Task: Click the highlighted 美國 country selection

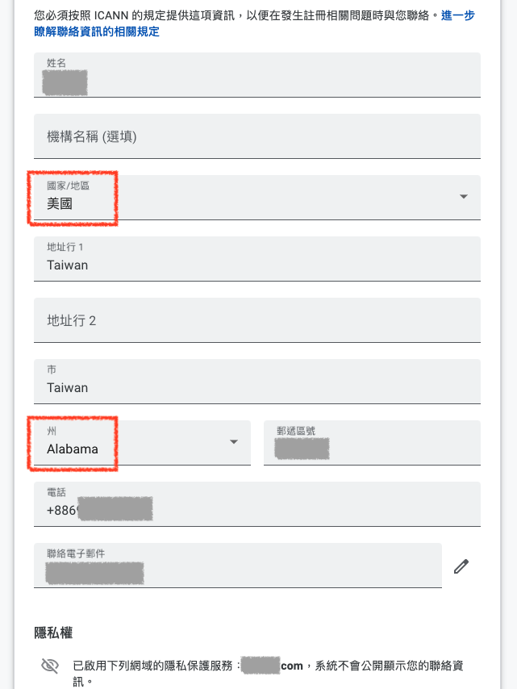Action: coord(60,205)
